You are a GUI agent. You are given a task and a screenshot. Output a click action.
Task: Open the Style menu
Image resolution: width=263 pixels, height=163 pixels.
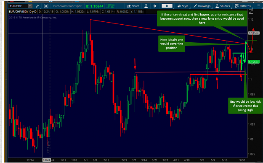183,6
